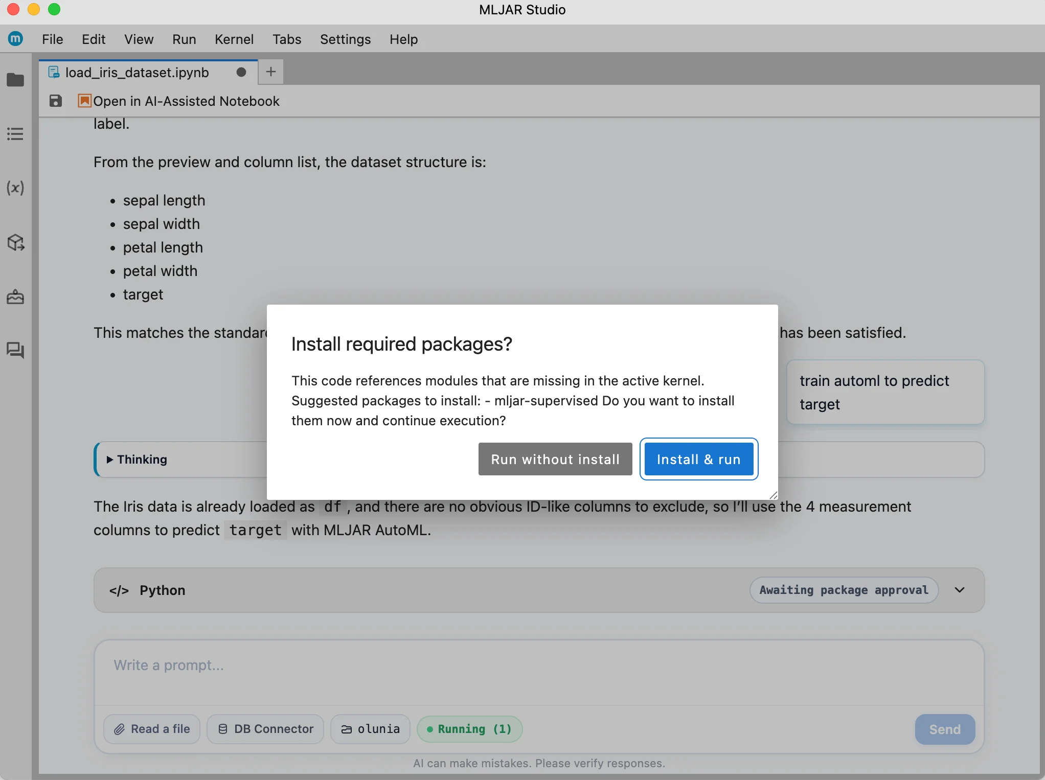Open the variable inspector (x) icon
The width and height of the screenshot is (1045, 780).
click(x=15, y=188)
